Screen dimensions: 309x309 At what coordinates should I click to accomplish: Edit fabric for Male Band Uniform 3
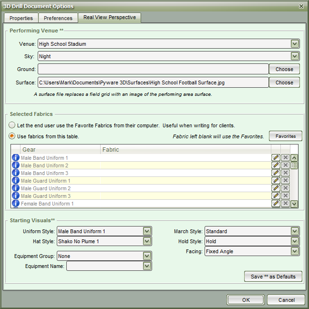[x=276, y=173]
